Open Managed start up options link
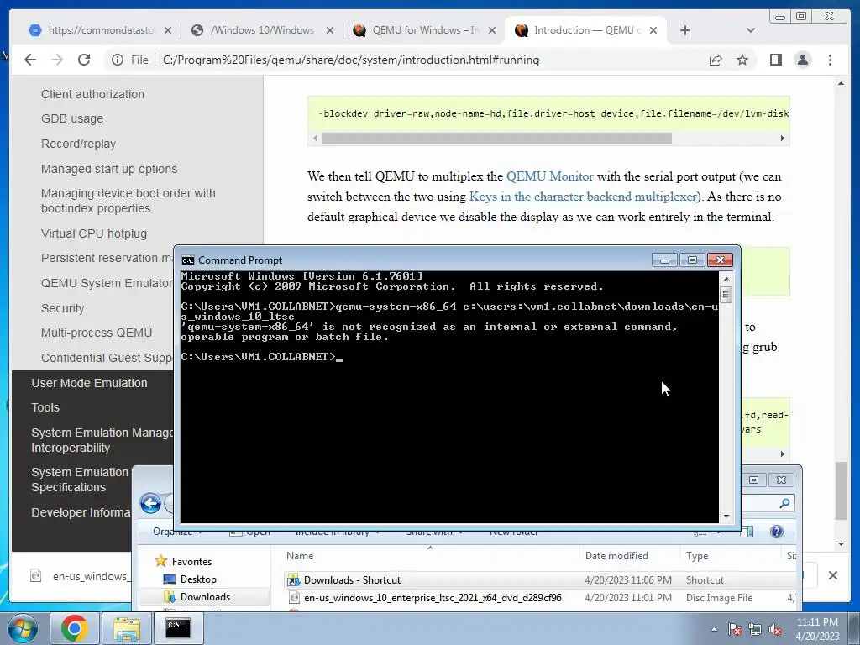The image size is (860, 645). [109, 169]
